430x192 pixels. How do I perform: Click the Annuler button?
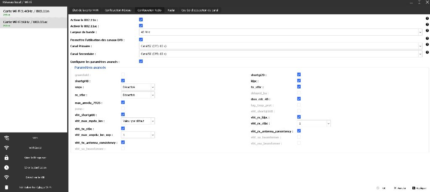[400, 188]
